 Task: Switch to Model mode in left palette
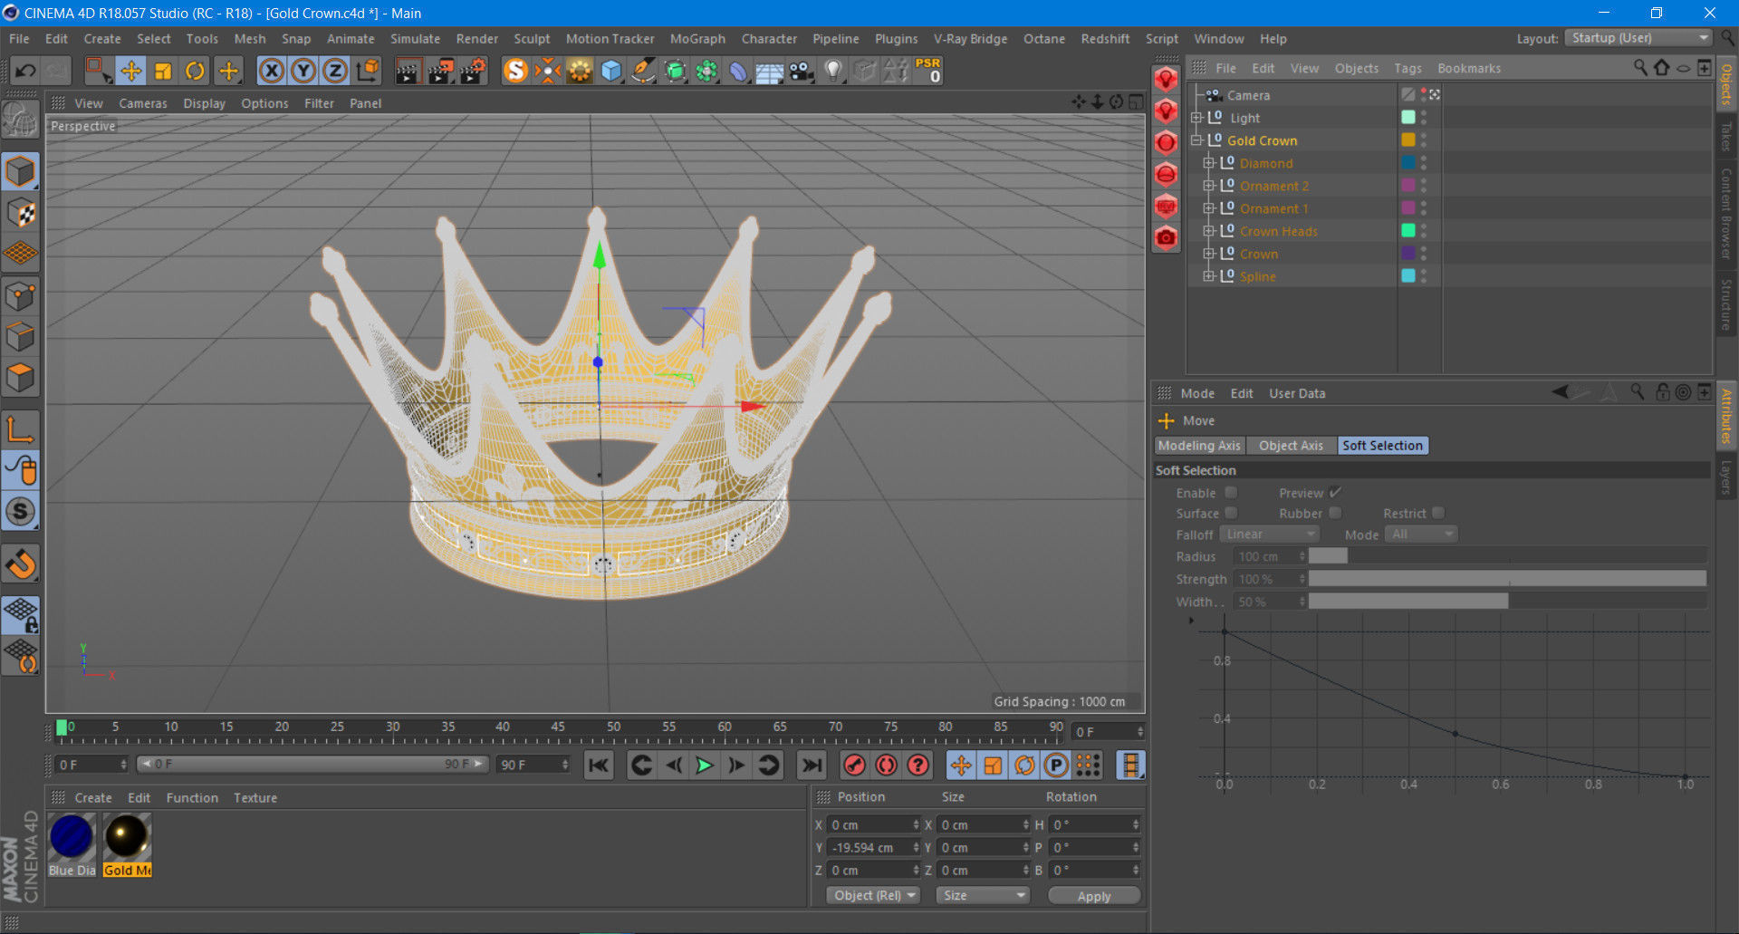(x=20, y=171)
